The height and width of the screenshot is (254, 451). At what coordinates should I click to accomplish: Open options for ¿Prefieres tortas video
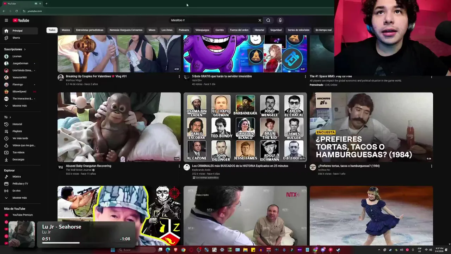point(431,166)
